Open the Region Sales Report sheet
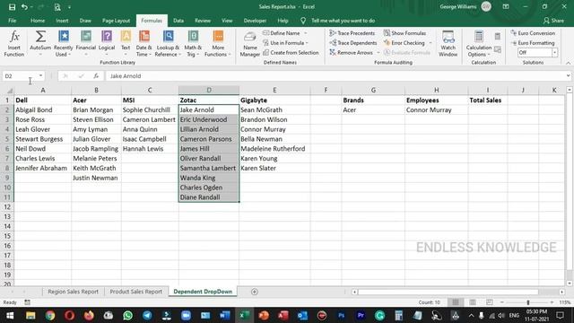The height and width of the screenshot is (323, 574). (74, 292)
